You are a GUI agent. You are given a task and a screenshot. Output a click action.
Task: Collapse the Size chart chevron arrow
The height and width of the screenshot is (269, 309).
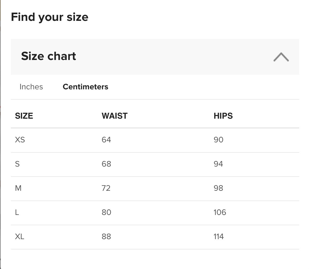click(281, 57)
